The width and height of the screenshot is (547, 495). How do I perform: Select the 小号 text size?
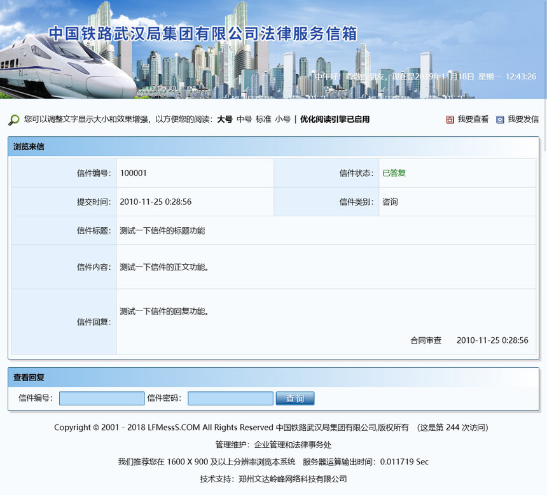[282, 120]
